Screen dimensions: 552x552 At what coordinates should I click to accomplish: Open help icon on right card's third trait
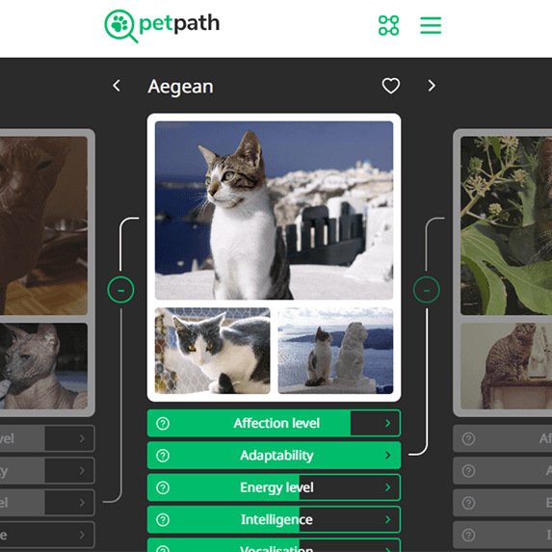tap(468, 503)
